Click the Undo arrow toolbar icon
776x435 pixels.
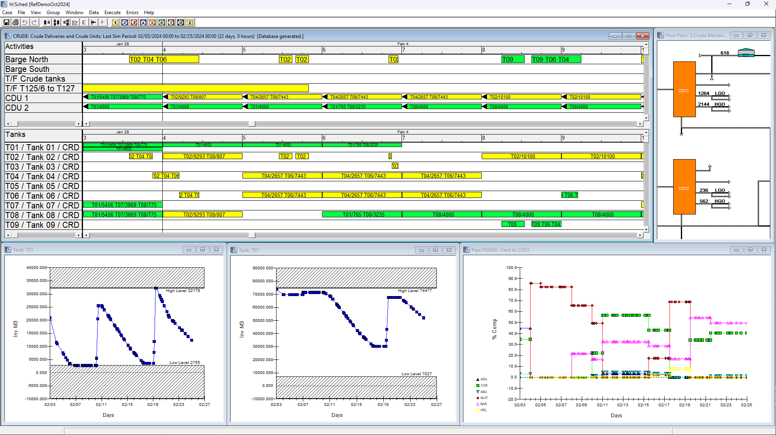coord(25,23)
